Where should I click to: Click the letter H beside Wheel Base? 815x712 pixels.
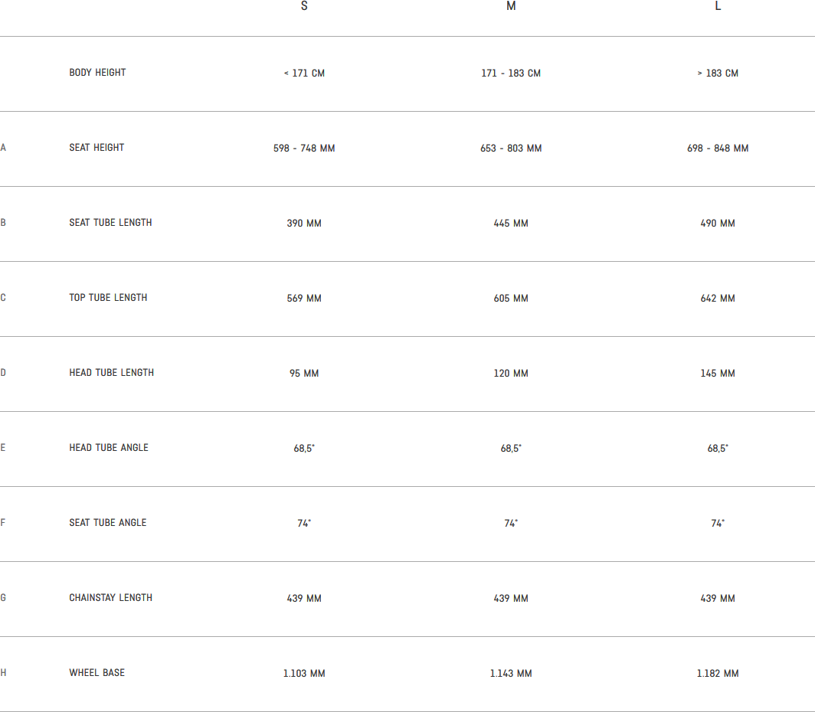point(3,673)
